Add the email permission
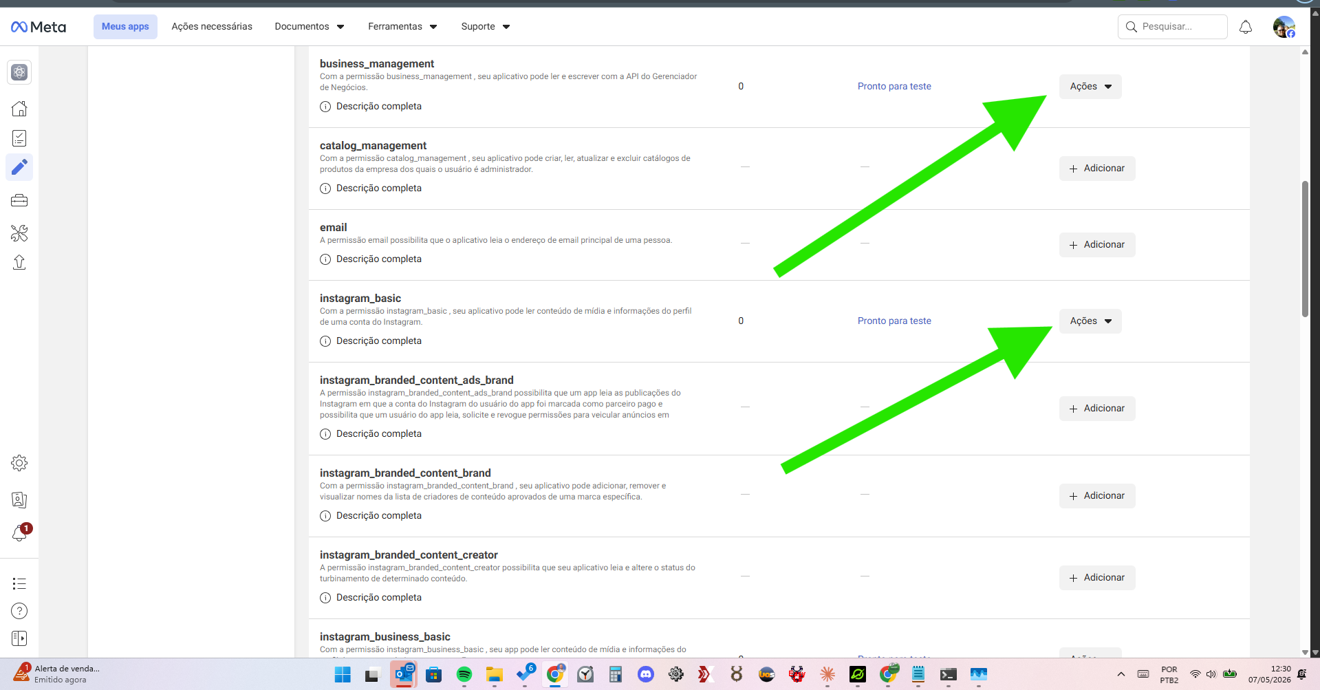This screenshot has height=690, width=1320. click(x=1097, y=245)
